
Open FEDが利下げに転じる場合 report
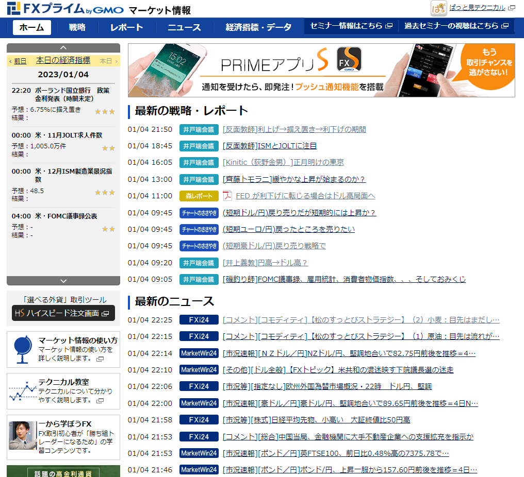coord(305,196)
